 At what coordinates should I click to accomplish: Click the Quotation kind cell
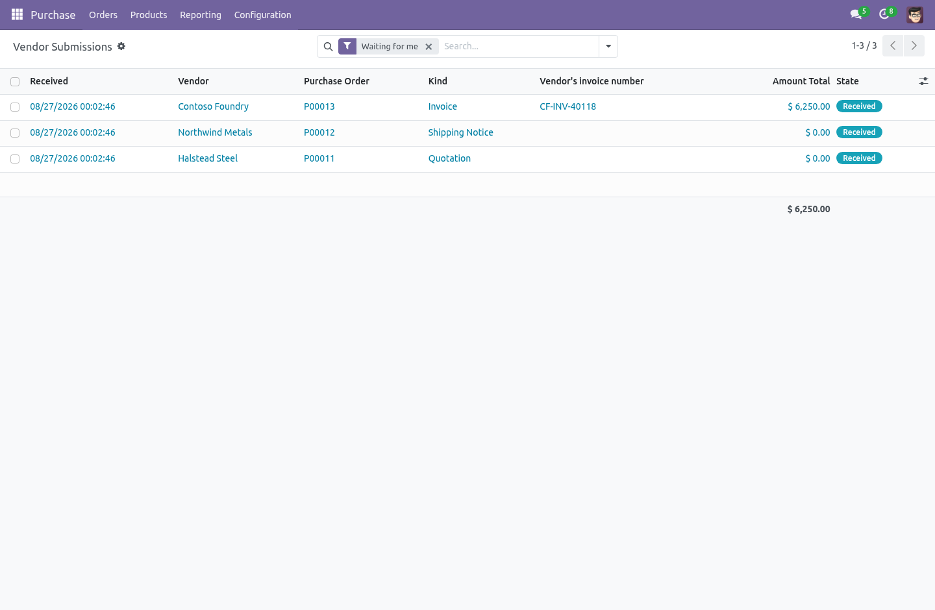[x=449, y=158]
